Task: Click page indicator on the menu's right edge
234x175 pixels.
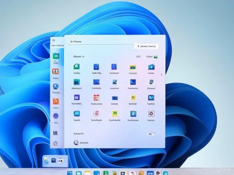Action: coord(161,74)
